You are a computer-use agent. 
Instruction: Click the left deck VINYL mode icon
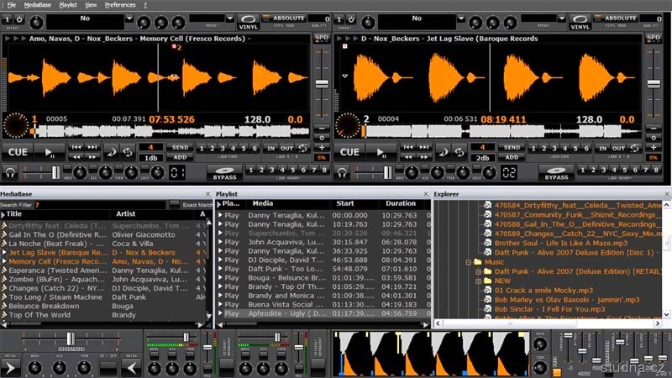click(x=249, y=18)
